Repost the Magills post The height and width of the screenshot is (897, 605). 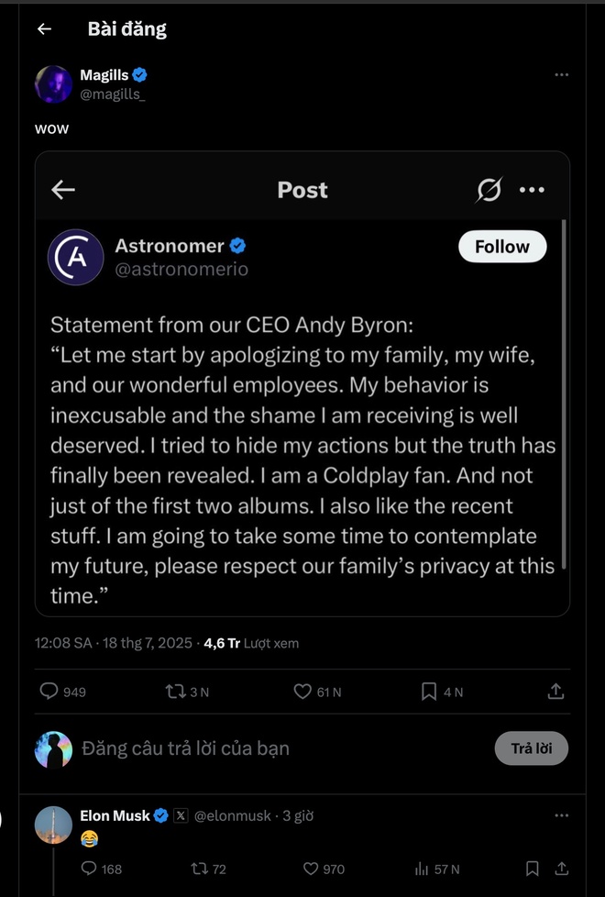coord(176,692)
